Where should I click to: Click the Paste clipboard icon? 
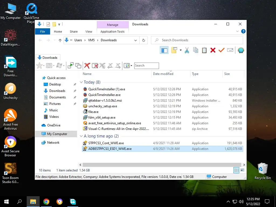(204, 50)
